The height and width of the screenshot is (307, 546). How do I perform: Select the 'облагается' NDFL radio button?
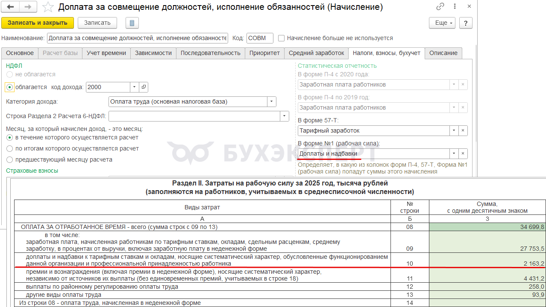(10, 87)
